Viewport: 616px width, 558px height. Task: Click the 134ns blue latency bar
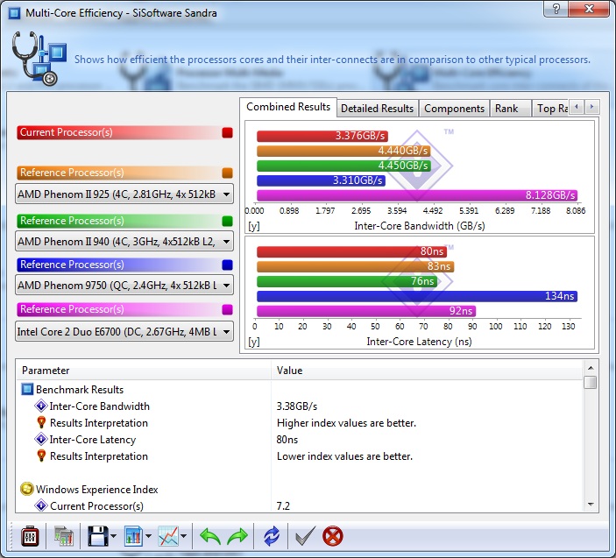click(417, 296)
